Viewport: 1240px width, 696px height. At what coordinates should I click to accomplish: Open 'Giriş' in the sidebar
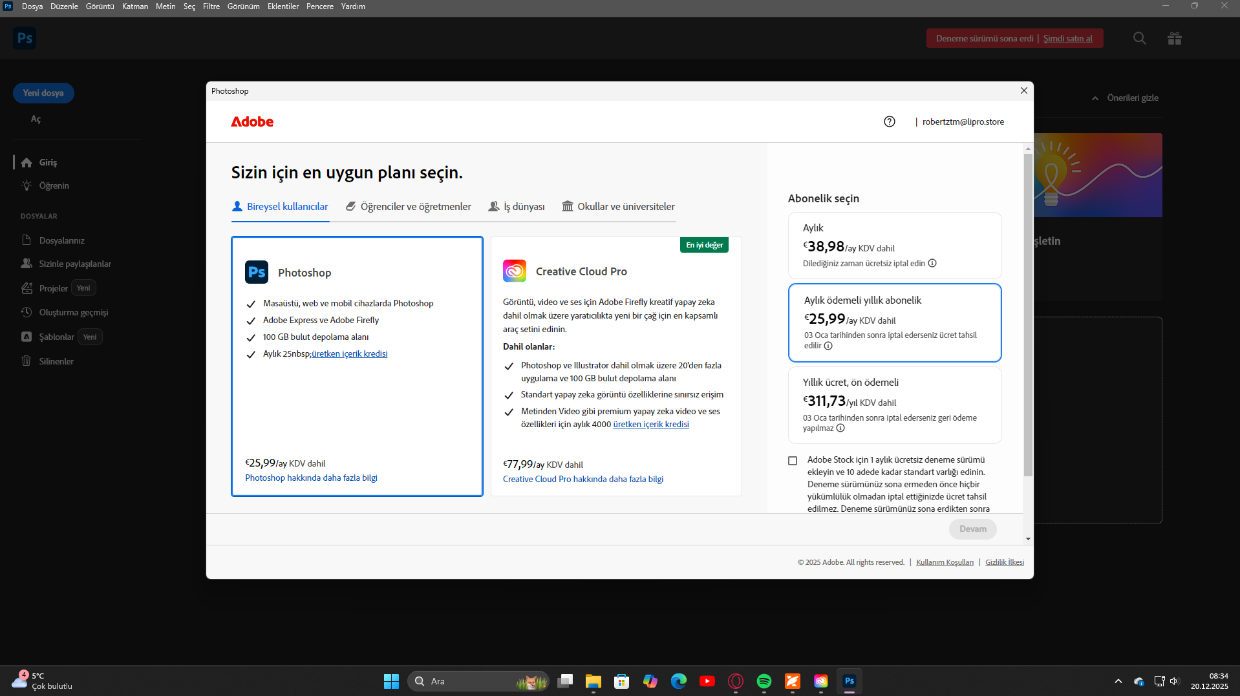tap(48, 163)
